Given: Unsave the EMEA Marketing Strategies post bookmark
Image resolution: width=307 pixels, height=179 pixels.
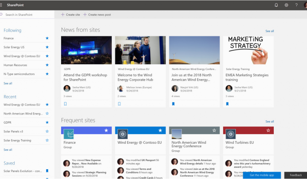Looking at the screenshot, I should pyautogui.click(x=227, y=104).
